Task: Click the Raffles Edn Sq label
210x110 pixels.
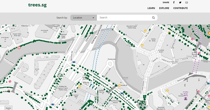Action: 101,92
